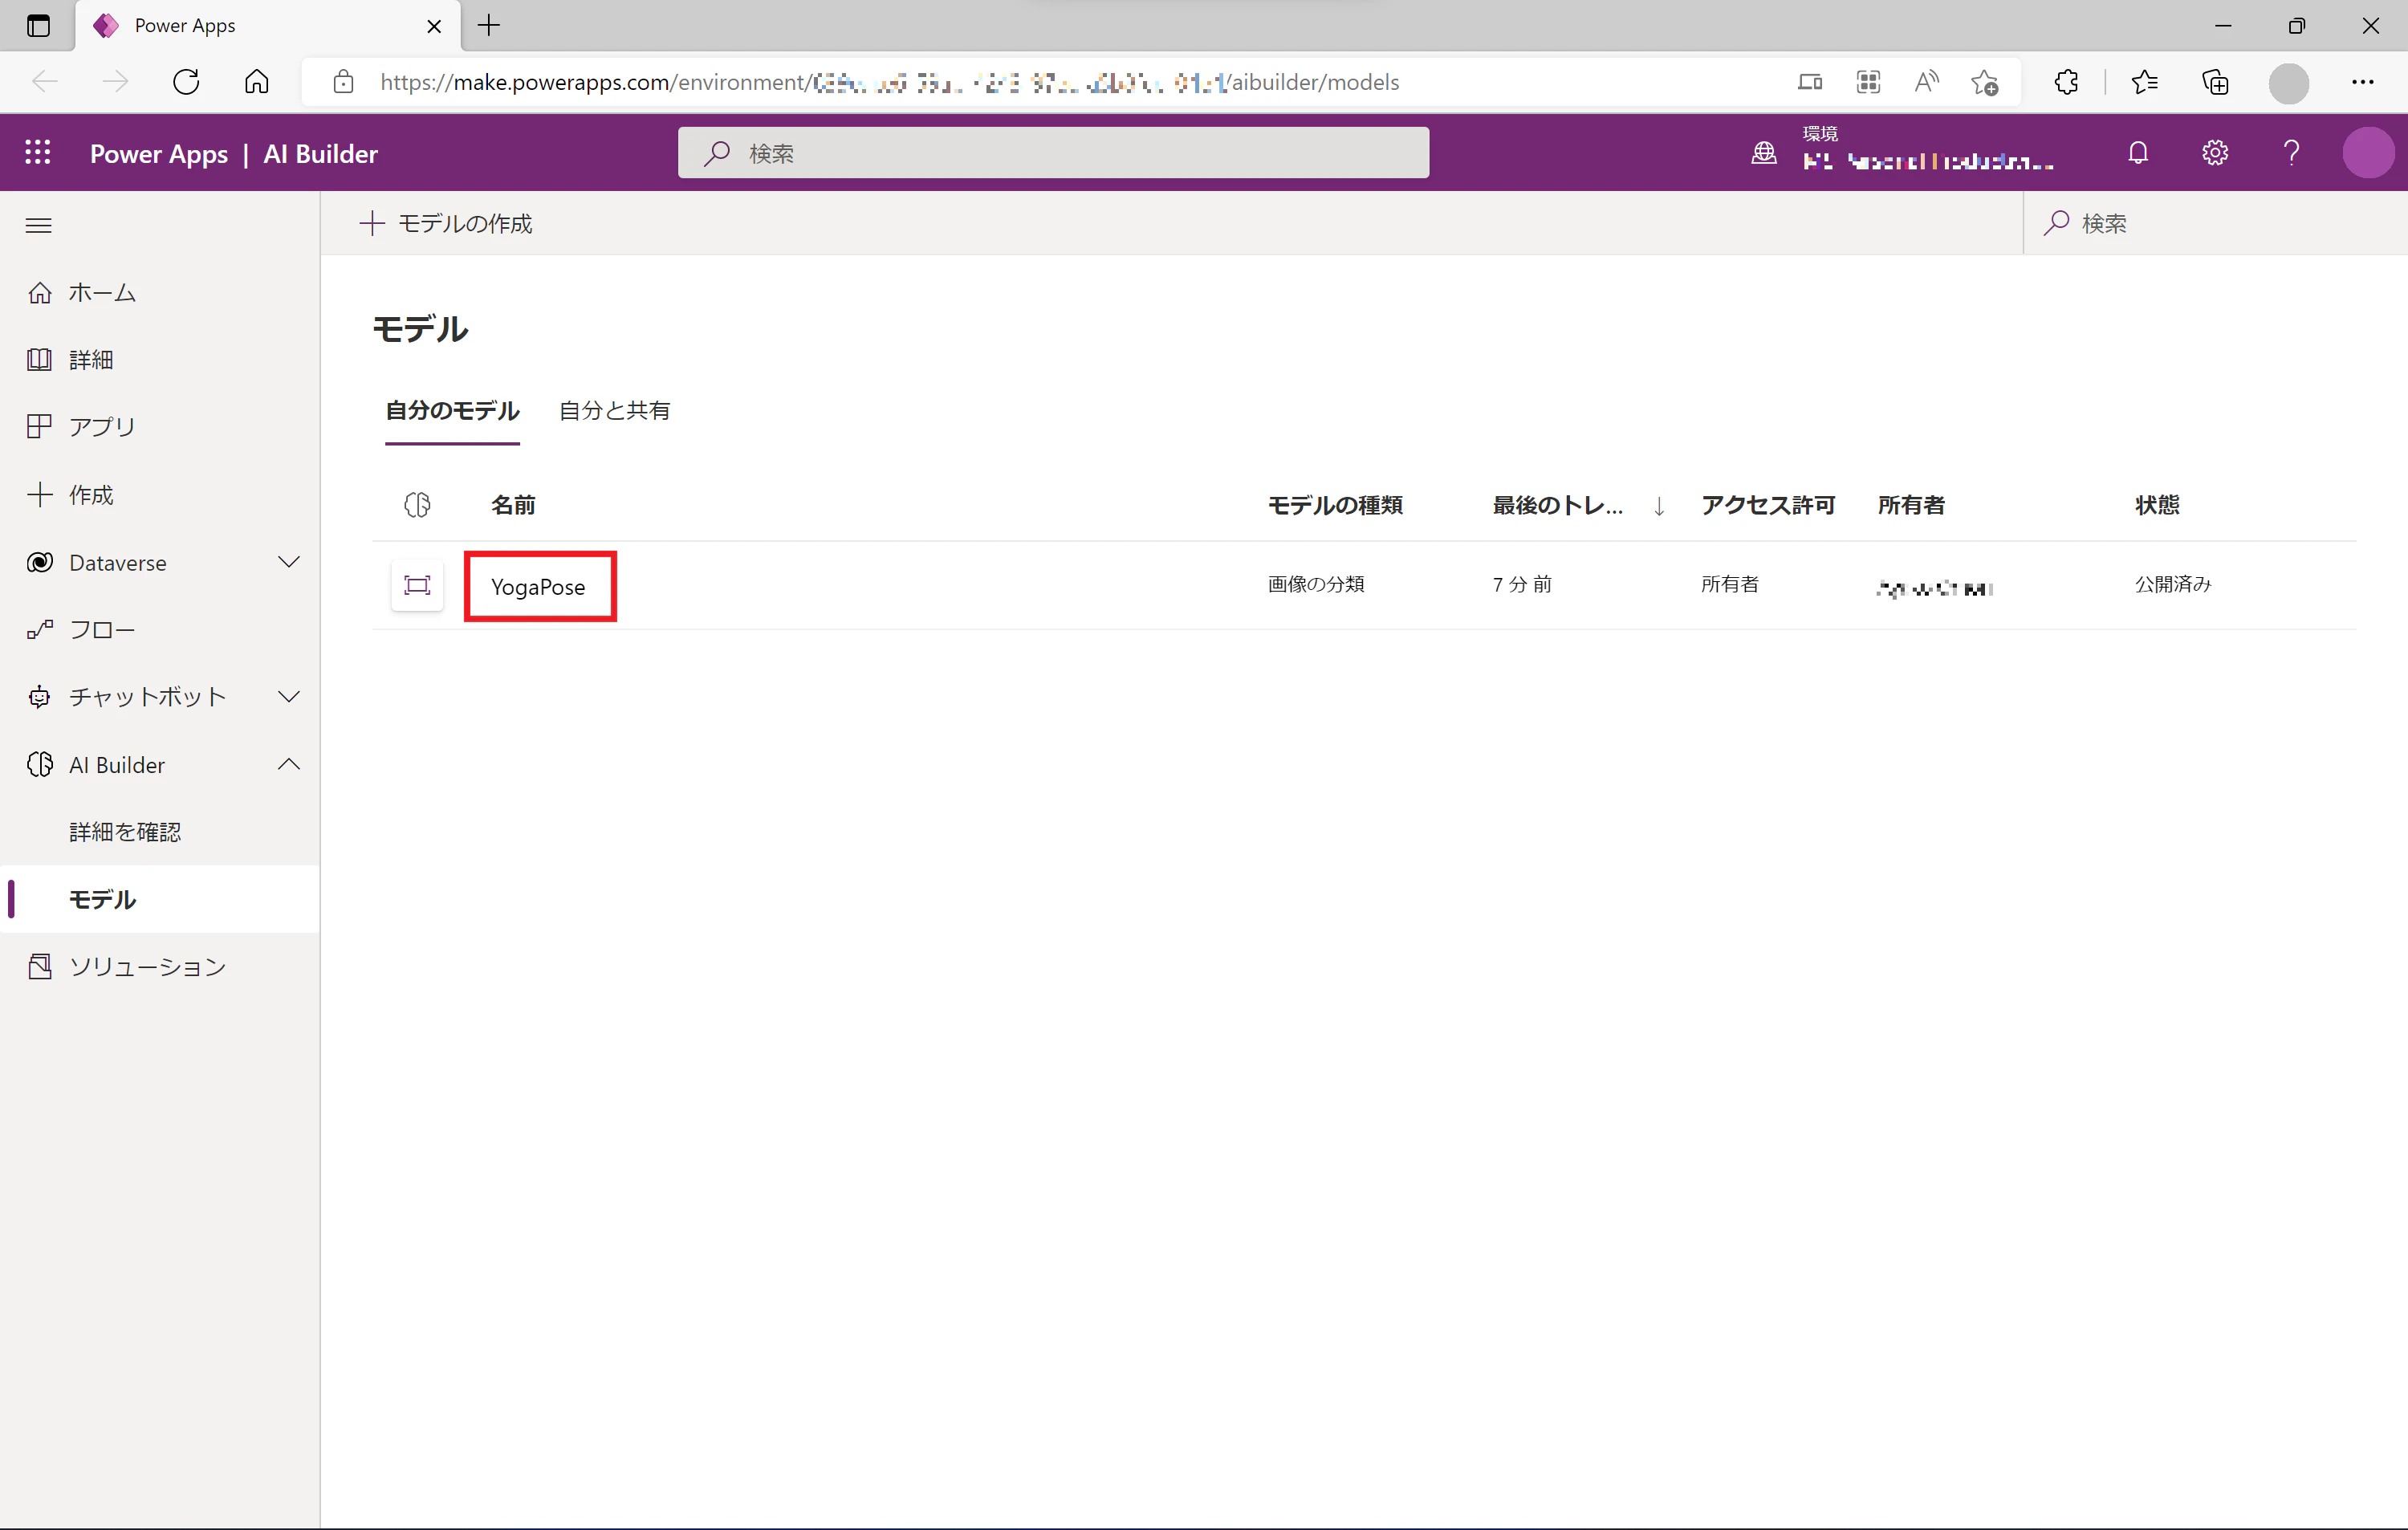Switch to 自分のモデル tab
Screen dimensions: 2408x1530
452,410
